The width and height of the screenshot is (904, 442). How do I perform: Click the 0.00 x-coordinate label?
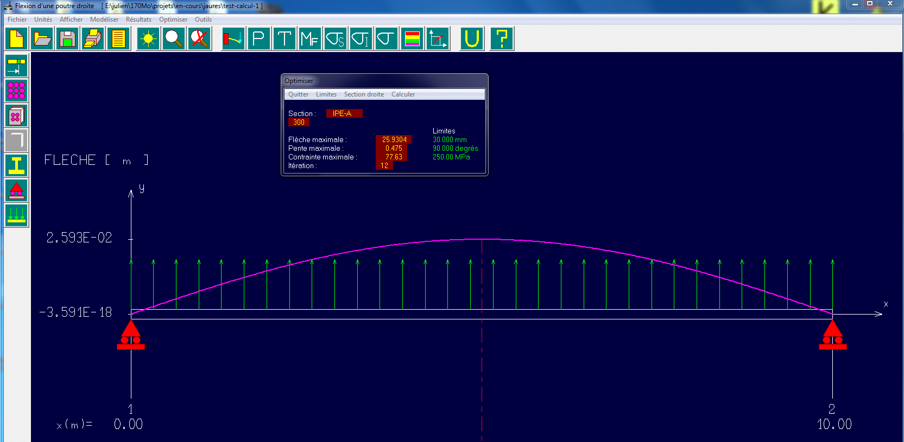click(x=128, y=424)
